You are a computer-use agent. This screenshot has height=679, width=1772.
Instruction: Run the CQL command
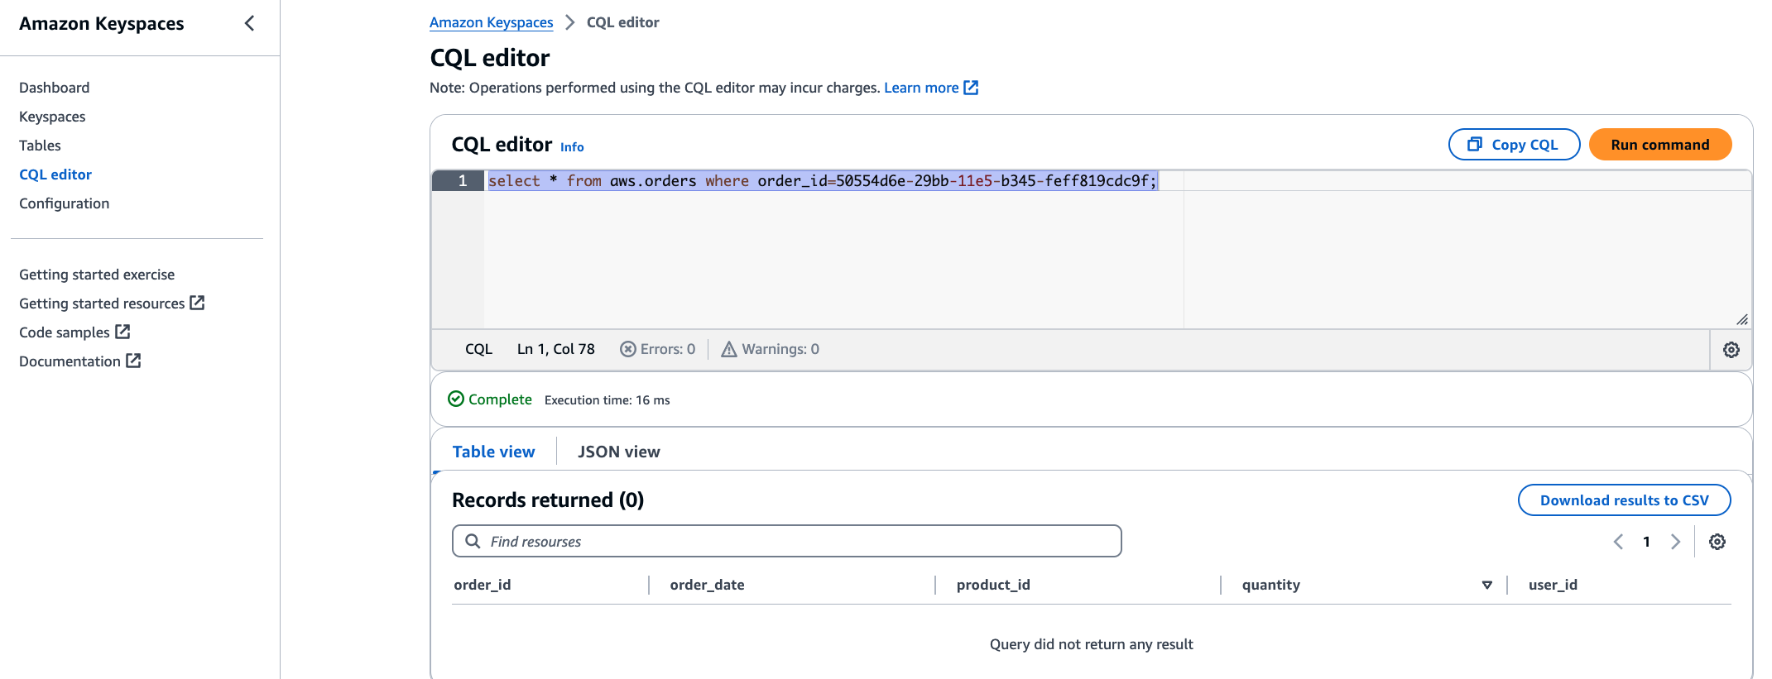[x=1660, y=145]
